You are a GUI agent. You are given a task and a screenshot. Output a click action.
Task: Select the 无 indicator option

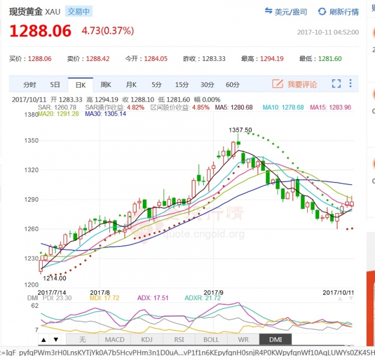coord(82,339)
